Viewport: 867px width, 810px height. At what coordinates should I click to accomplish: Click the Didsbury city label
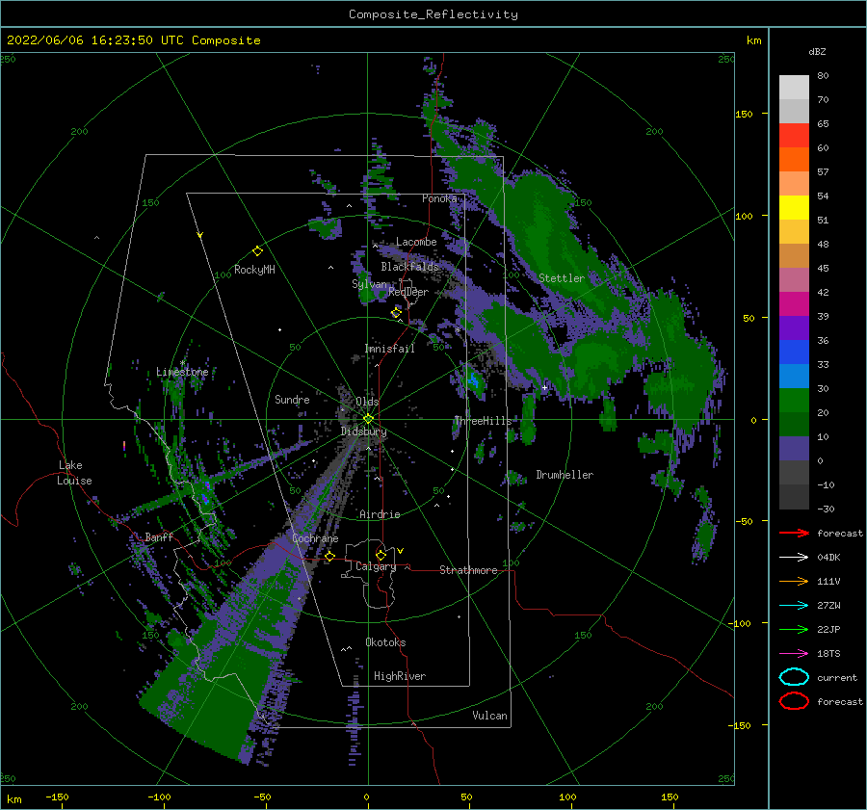click(x=364, y=431)
